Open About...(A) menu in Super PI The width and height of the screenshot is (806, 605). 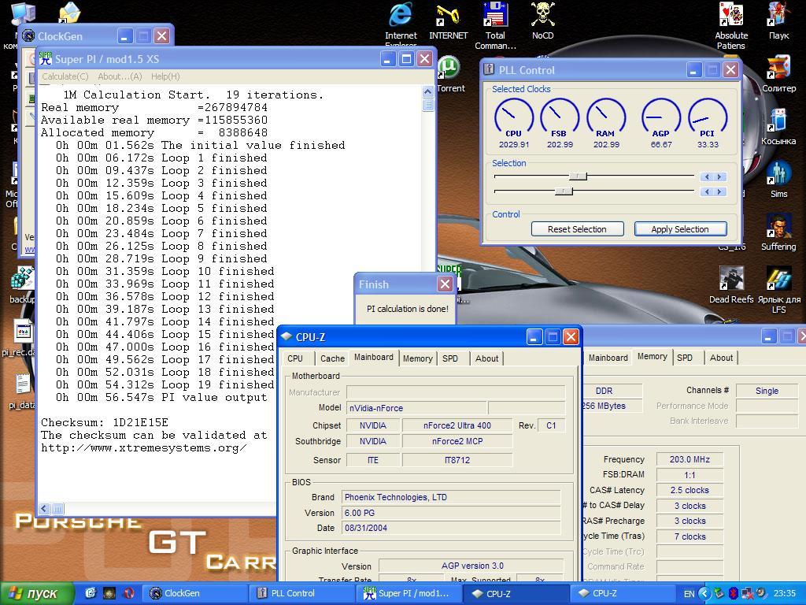point(120,76)
